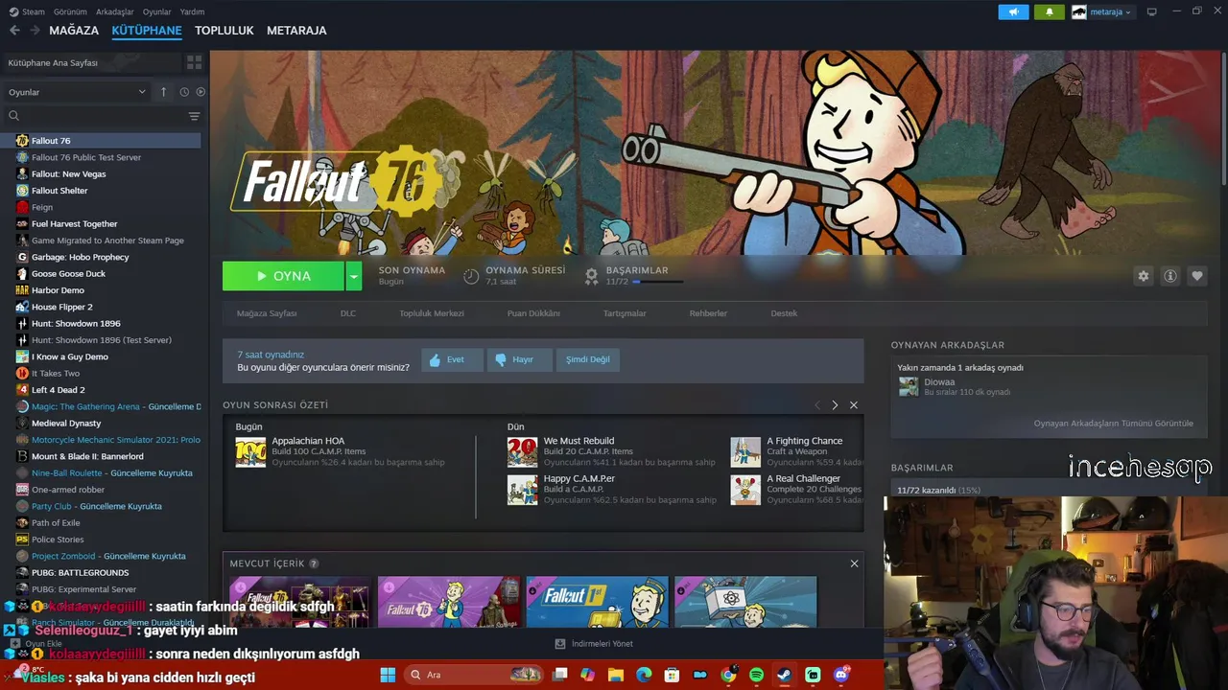Screen dimensions: 1228x690
Task: Open Google Chrome from the taskbar
Action: point(728,675)
